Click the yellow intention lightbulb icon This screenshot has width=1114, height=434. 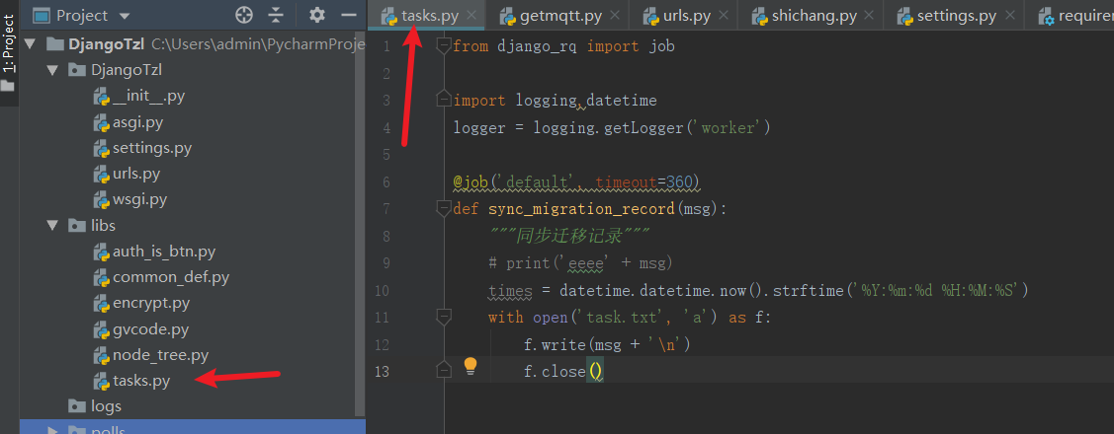(x=471, y=365)
